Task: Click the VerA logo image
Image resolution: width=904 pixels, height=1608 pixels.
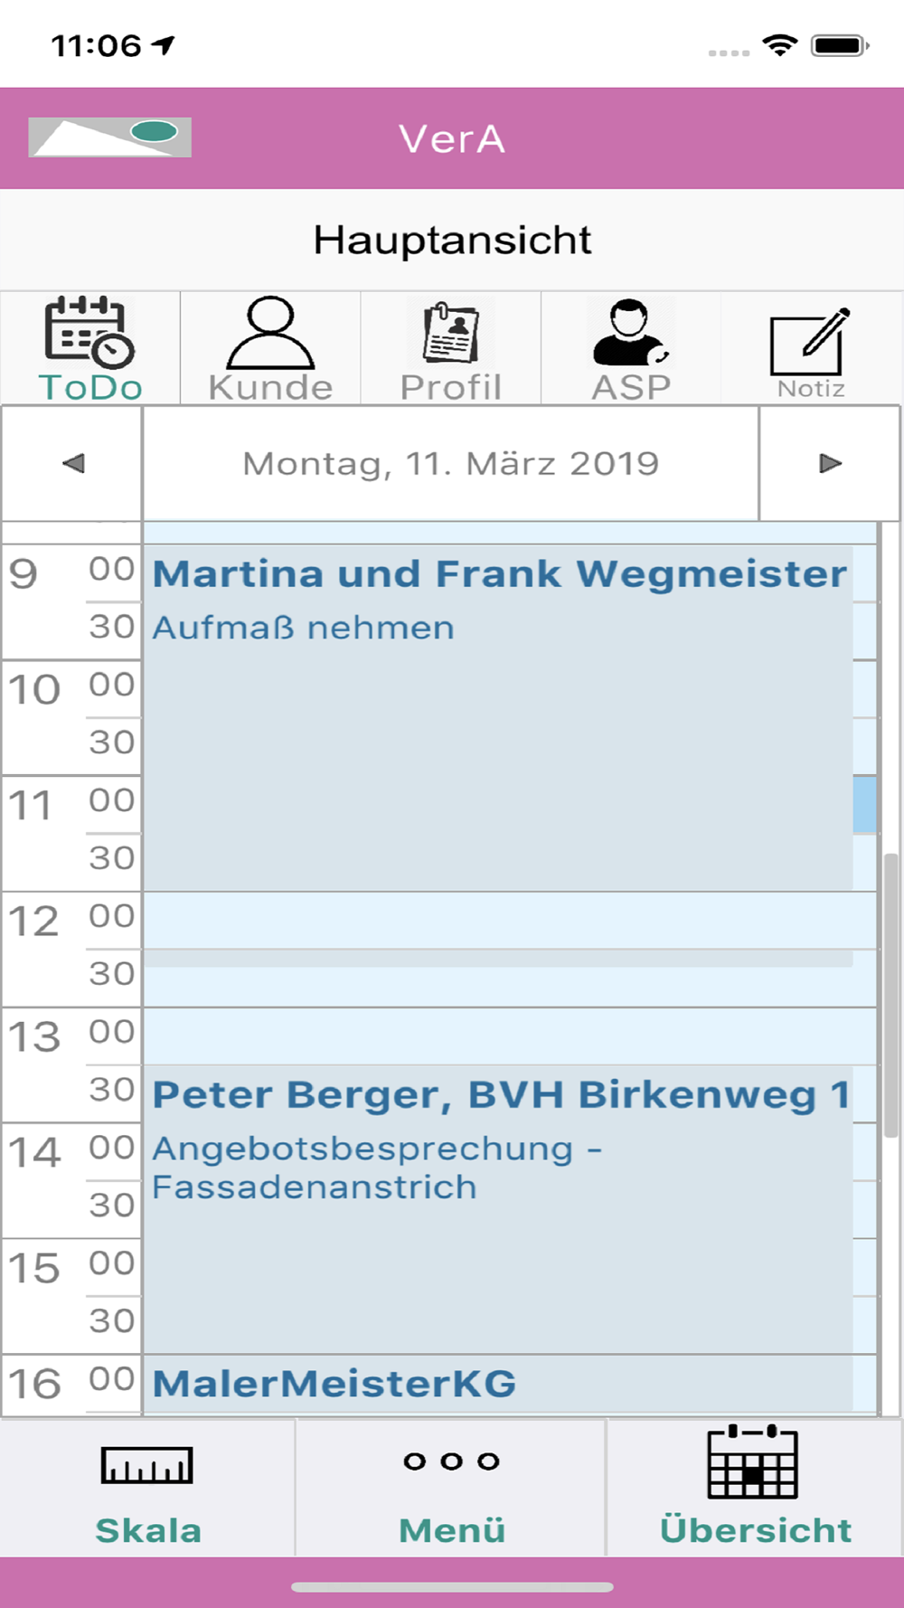Action: coord(109,137)
